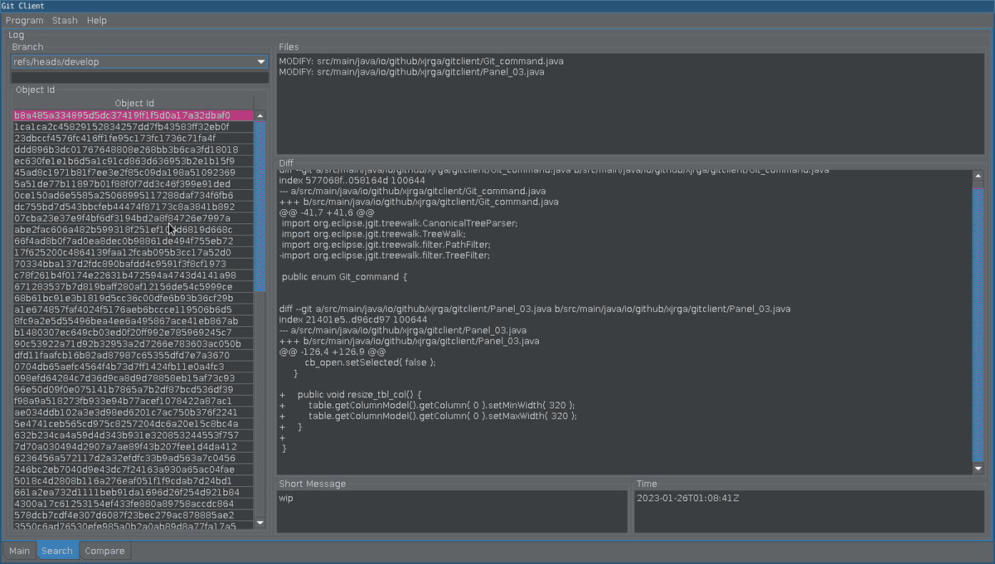This screenshot has width=995, height=564.
Task: Select the Search tab
Action: [57, 551]
